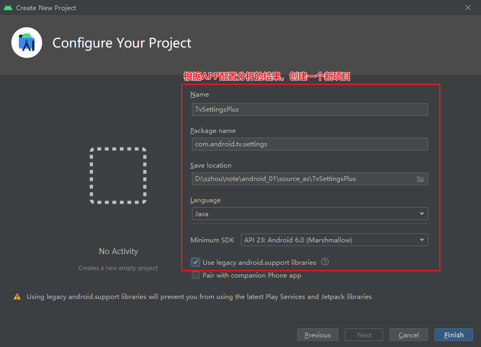This screenshot has height=347, width=481.
Task: Click the 'Language' field label
Action: [x=206, y=201]
